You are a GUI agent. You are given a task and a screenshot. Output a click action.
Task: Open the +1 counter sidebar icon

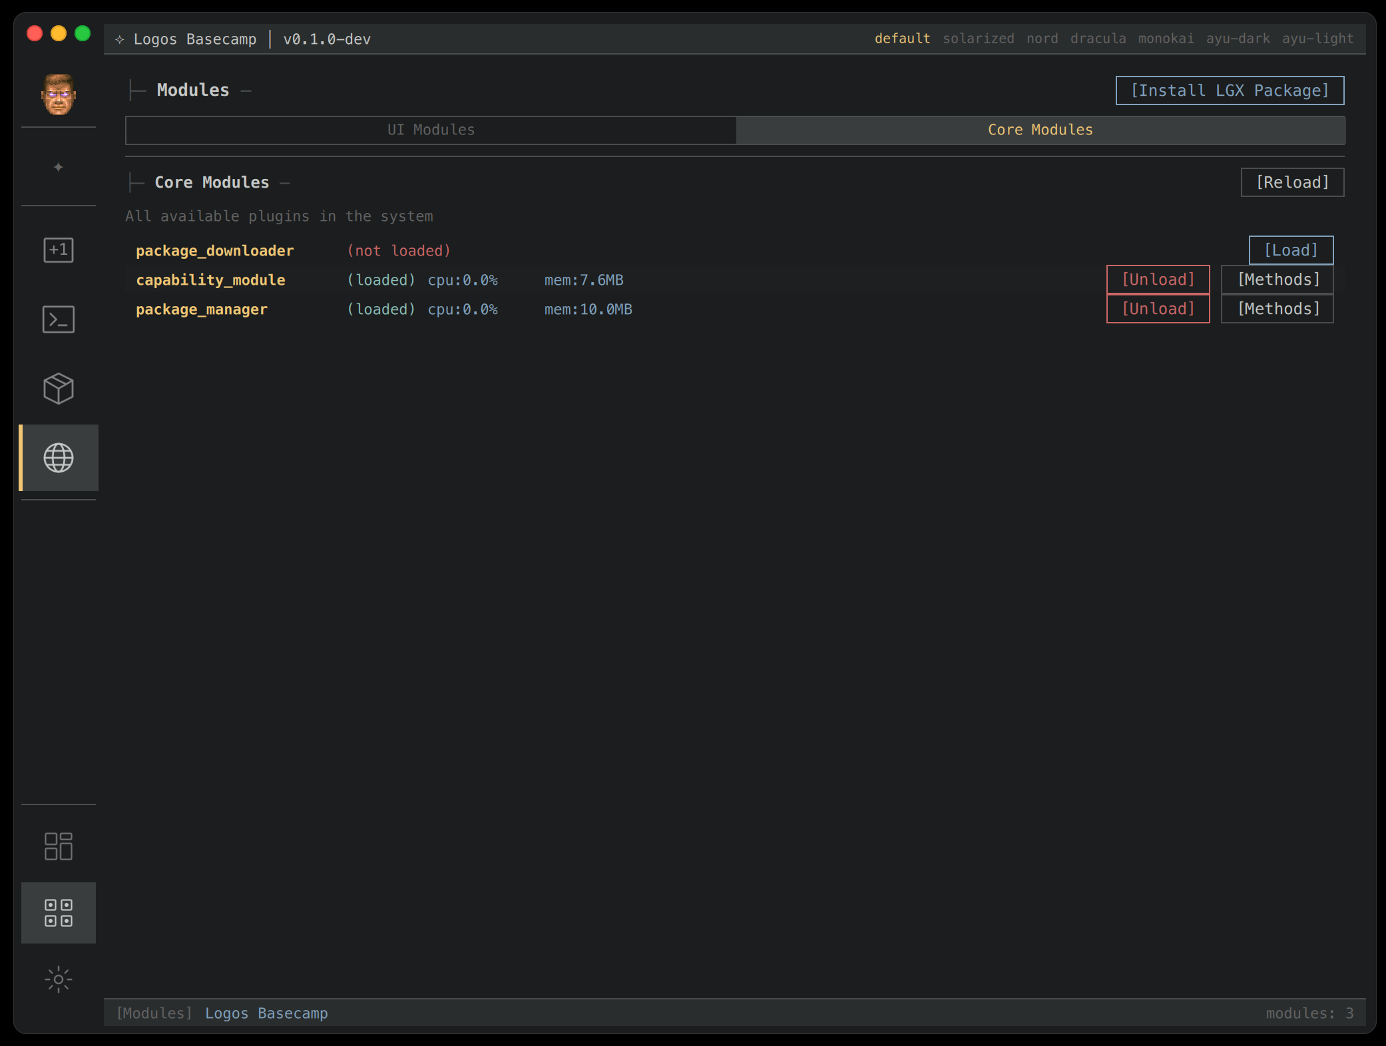click(x=59, y=250)
